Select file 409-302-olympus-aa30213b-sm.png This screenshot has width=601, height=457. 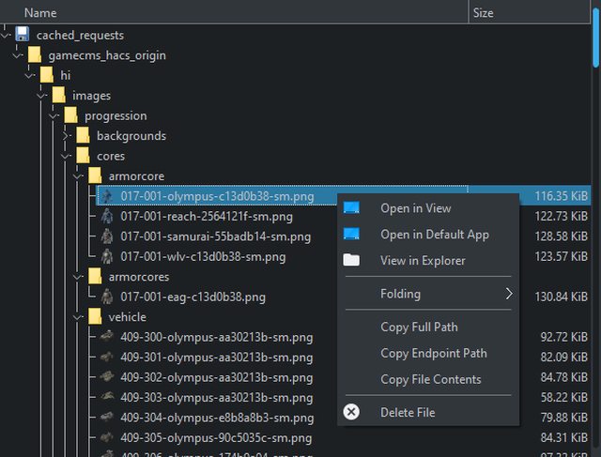click(217, 377)
